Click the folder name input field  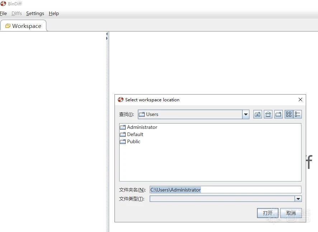(225, 190)
